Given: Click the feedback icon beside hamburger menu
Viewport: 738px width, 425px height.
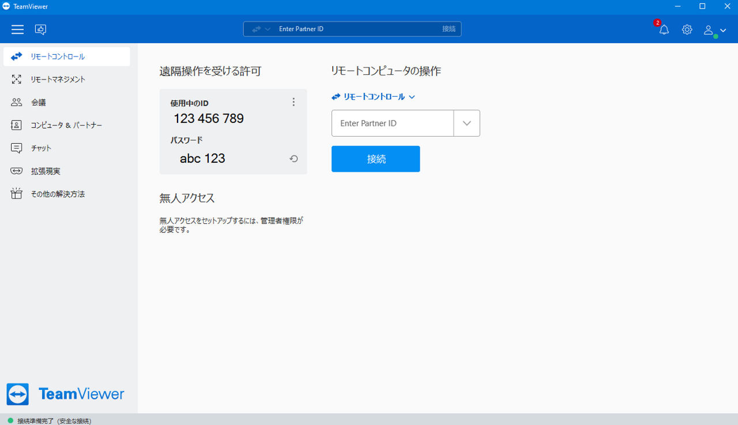Looking at the screenshot, I should tap(40, 29).
